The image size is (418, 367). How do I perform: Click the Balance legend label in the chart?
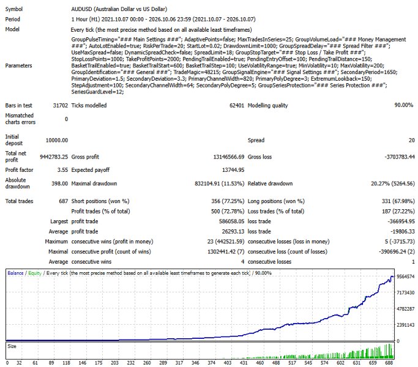point(15,273)
